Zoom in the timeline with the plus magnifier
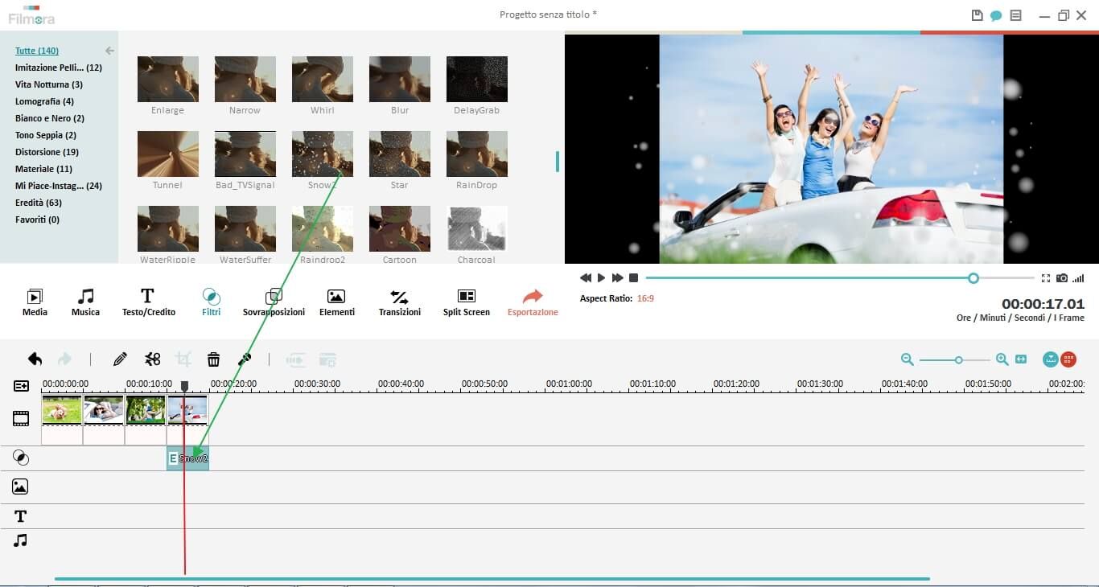 pos(1002,359)
